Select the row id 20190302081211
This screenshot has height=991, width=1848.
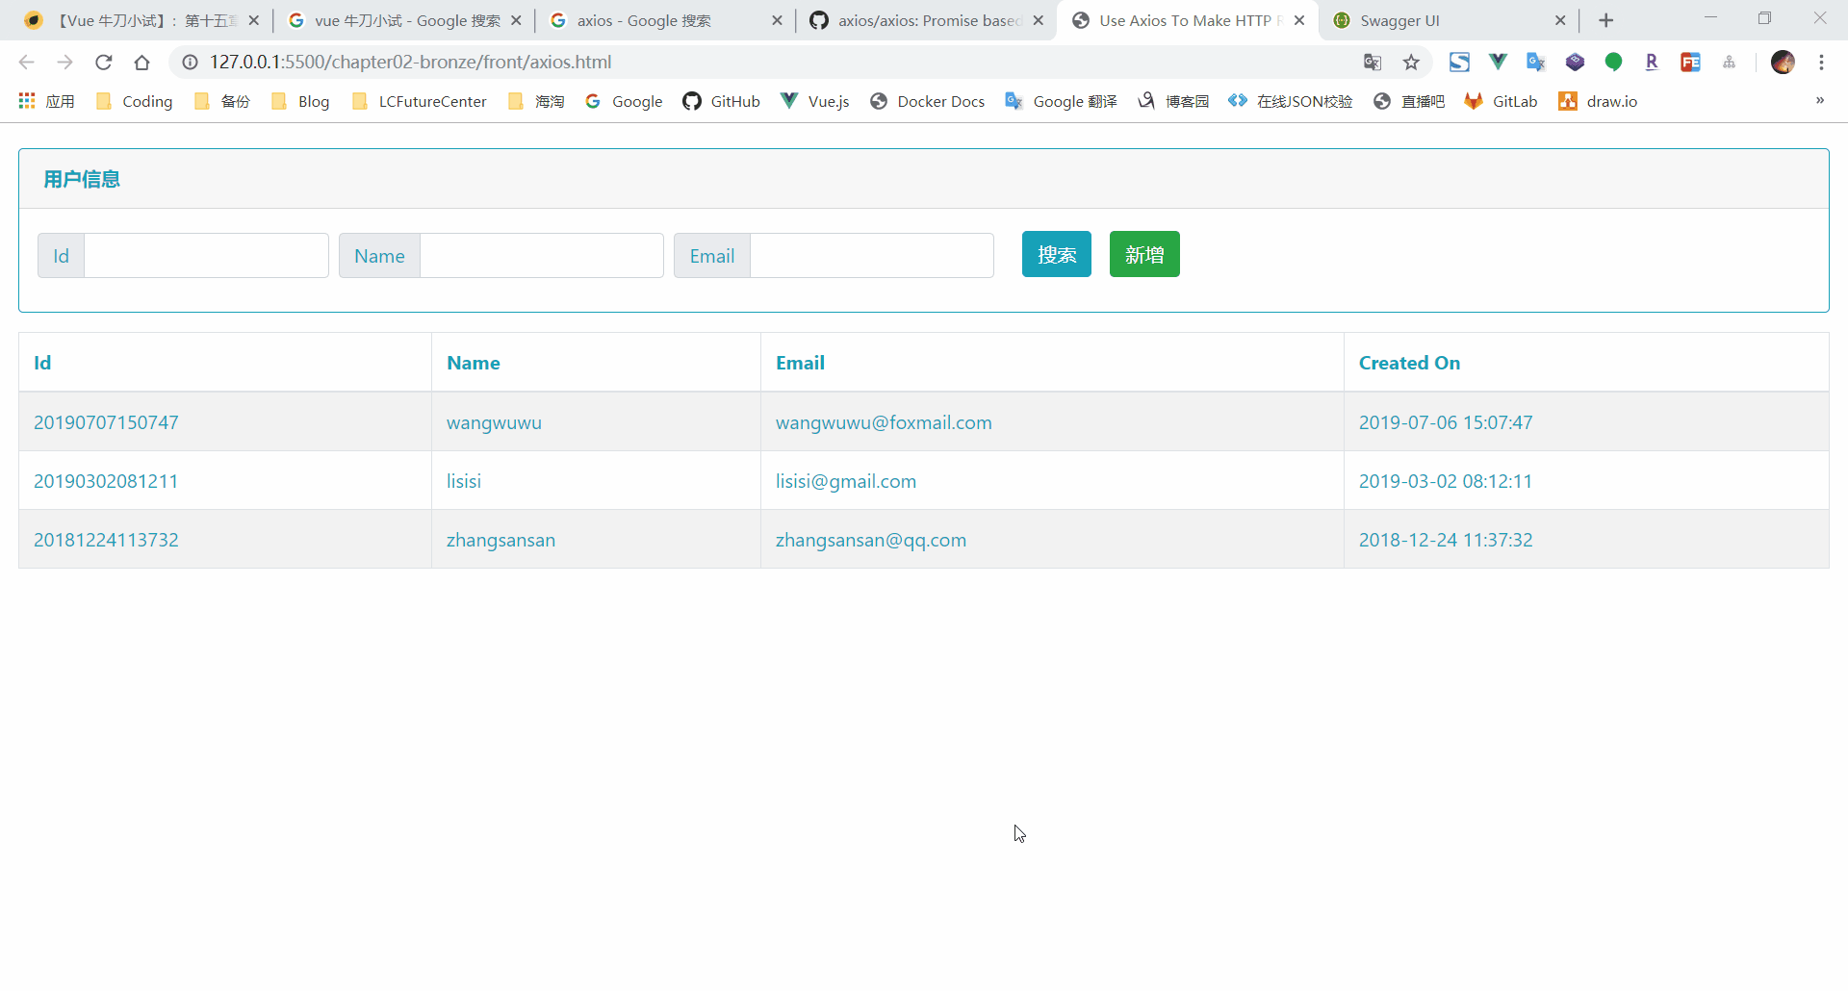106,481
